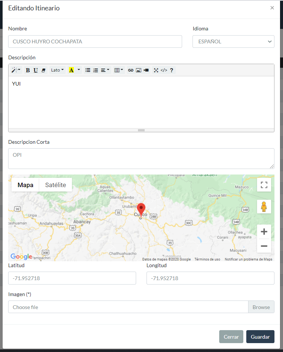This screenshot has width=283, height=352.
Task: Insert a numbered ordered list
Action: [95, 70]
